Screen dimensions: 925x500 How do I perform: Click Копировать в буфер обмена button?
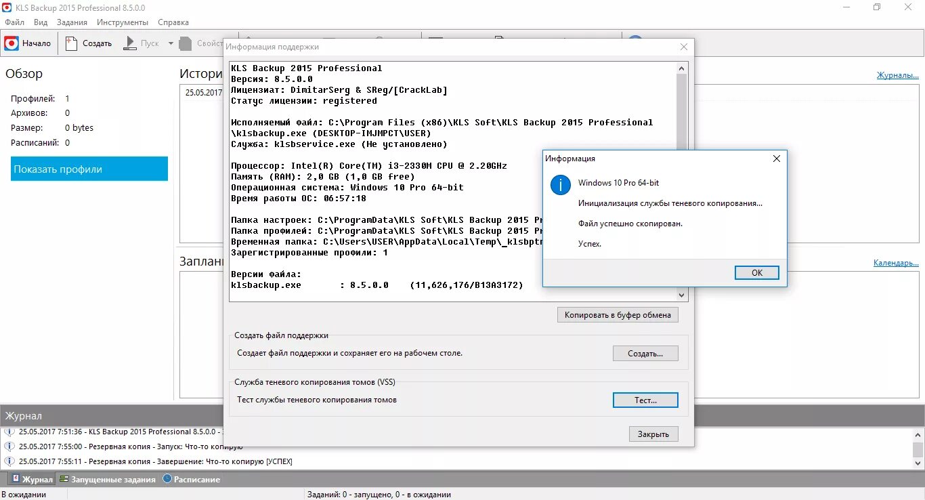[x=618, y=314]
